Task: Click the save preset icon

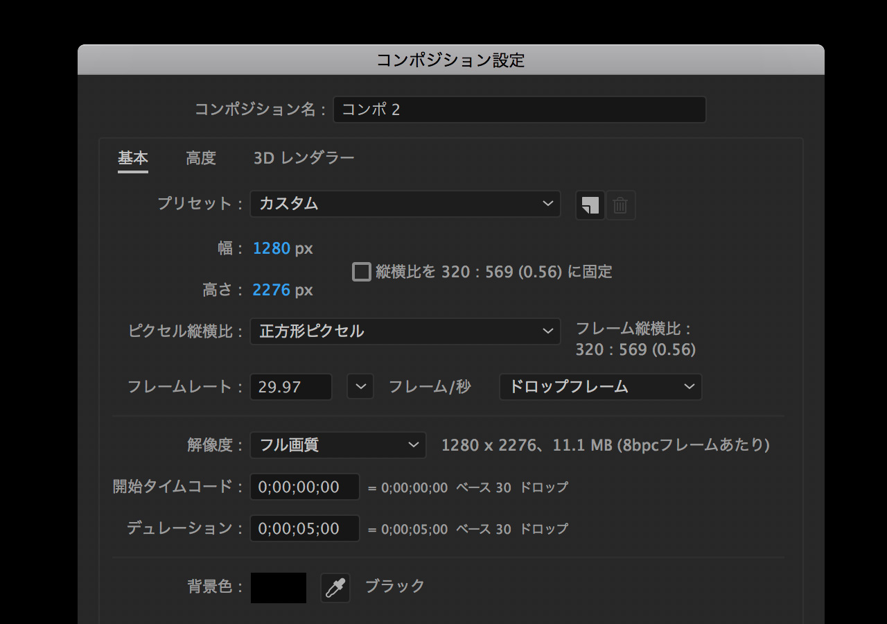Action: click(590, 205)
